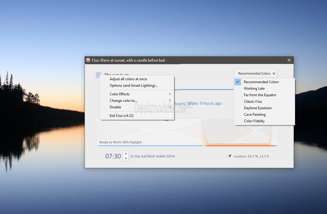Decrease wake time with down arrow
Image resolution: width=327 pixels, height=214 pixels.
[126, 158]
